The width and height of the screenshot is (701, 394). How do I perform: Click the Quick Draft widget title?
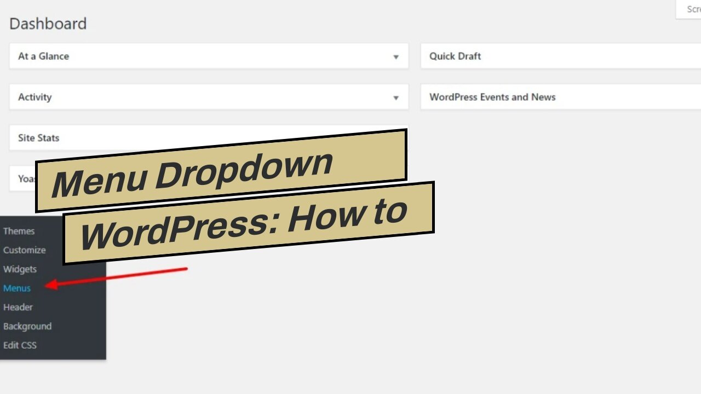pos(455,56)
